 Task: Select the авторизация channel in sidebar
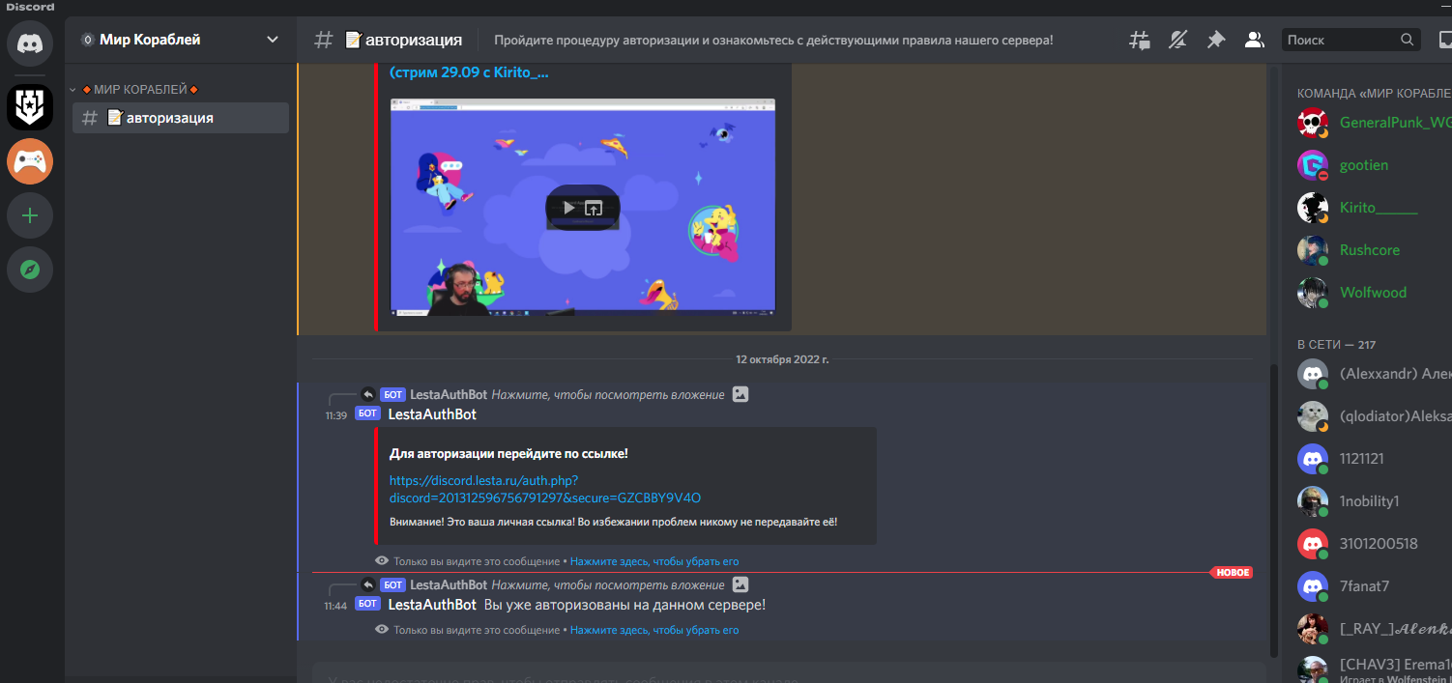[181, 118]
